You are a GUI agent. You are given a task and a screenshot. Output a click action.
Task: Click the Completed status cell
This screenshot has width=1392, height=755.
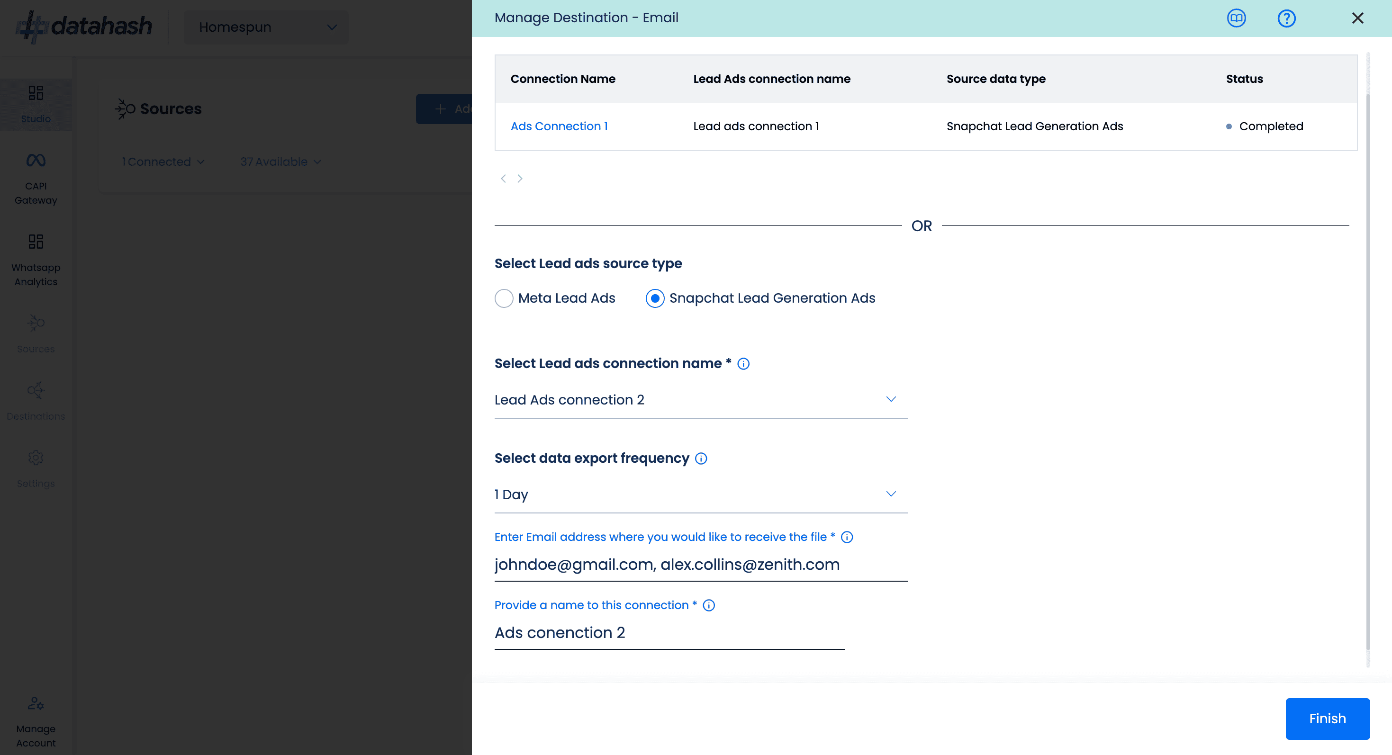(1265, 126)
